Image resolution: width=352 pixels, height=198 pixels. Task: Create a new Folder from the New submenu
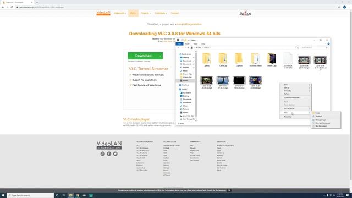pyautogui.click(x=326, y=113)
